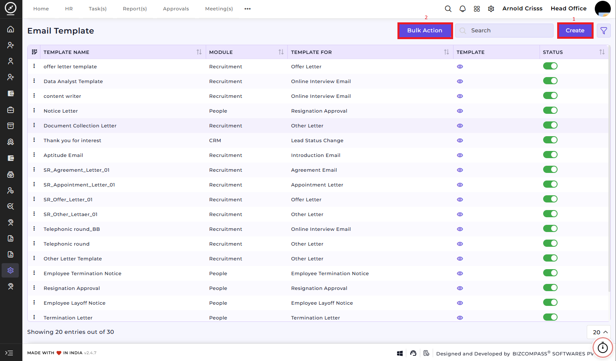Toggle SR_Appointment_Letter_01 status switch
Image resolution: width=616 pixels, height=361 pixels.
point(550,184)
